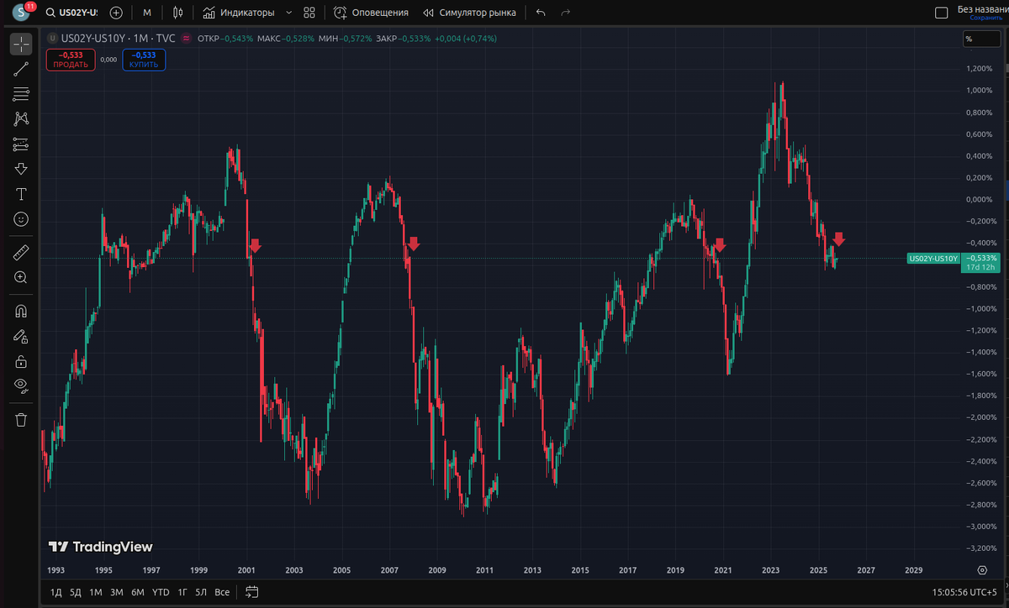The height and width of the screenshot is (608, 1009).
Task: Open the Индикаторы indicators dialog
Action: tap(239, 13)
